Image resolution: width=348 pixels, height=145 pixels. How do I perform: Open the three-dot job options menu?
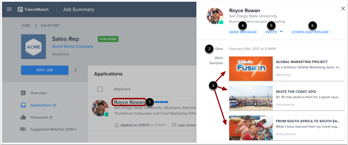[76, 70]
